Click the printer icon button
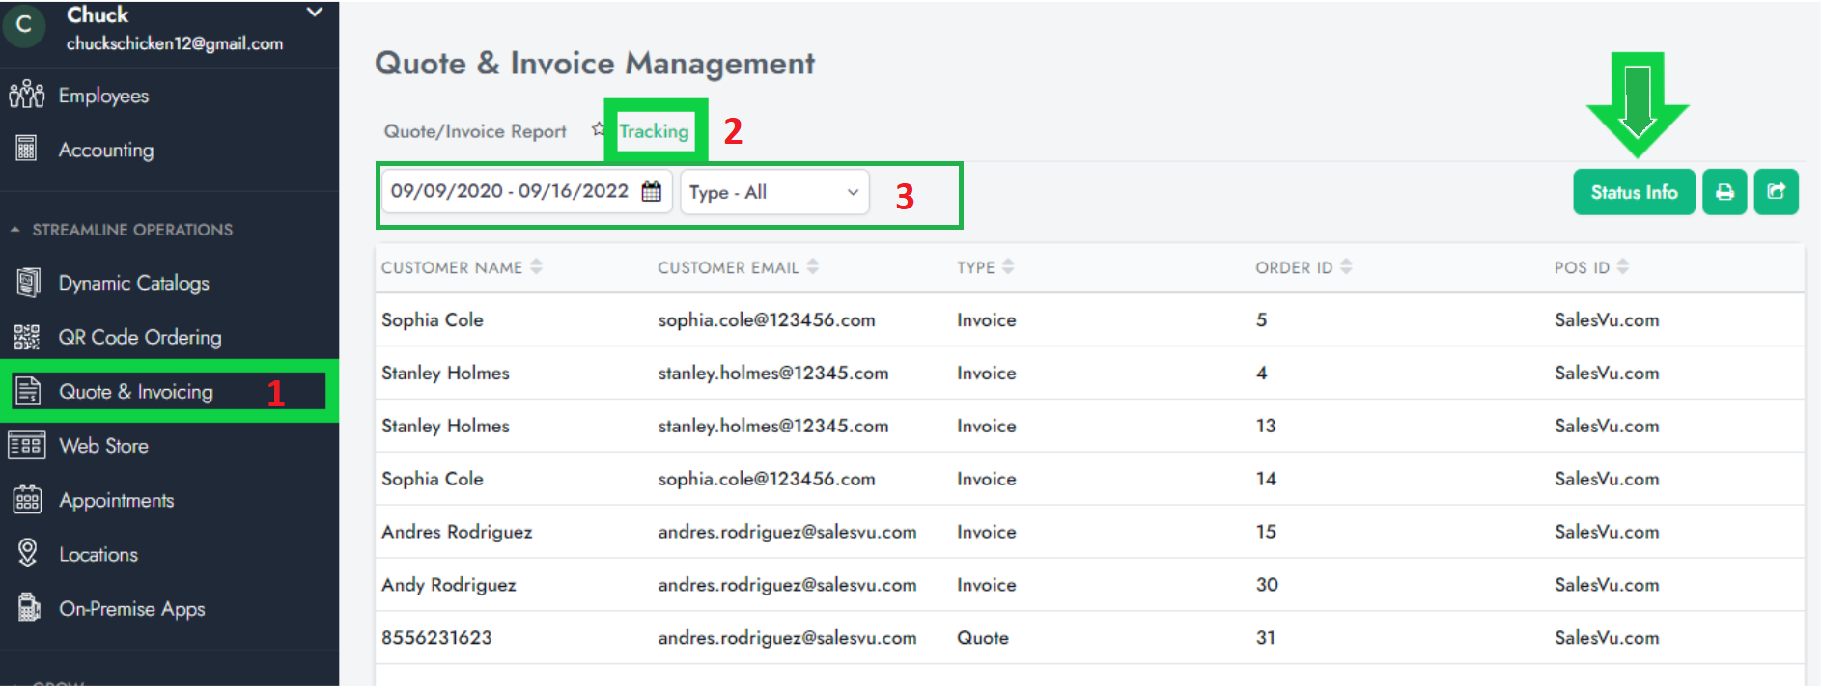 click(1724, 192)
